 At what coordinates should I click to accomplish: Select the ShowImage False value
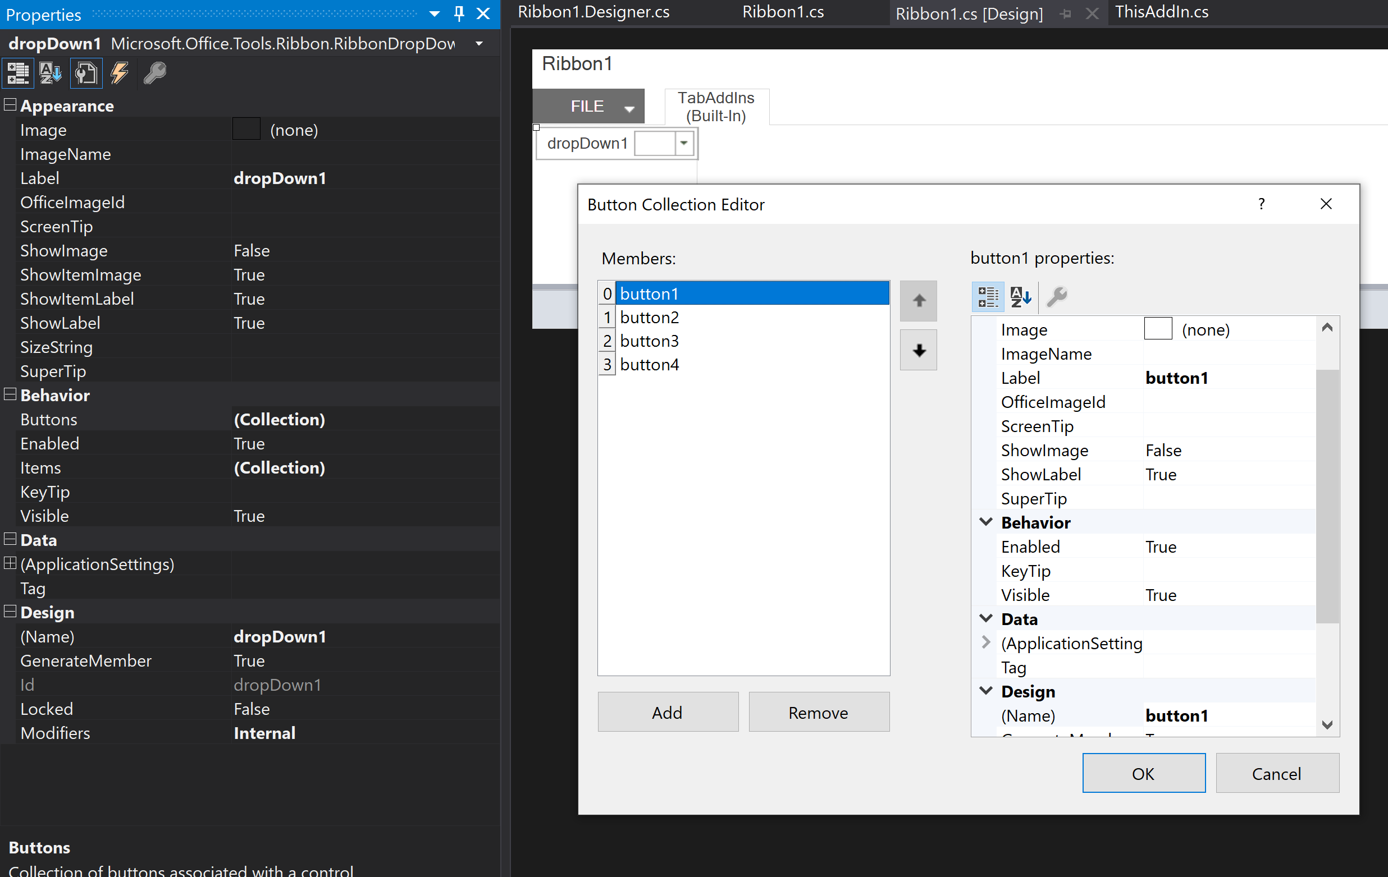(252, 250)
